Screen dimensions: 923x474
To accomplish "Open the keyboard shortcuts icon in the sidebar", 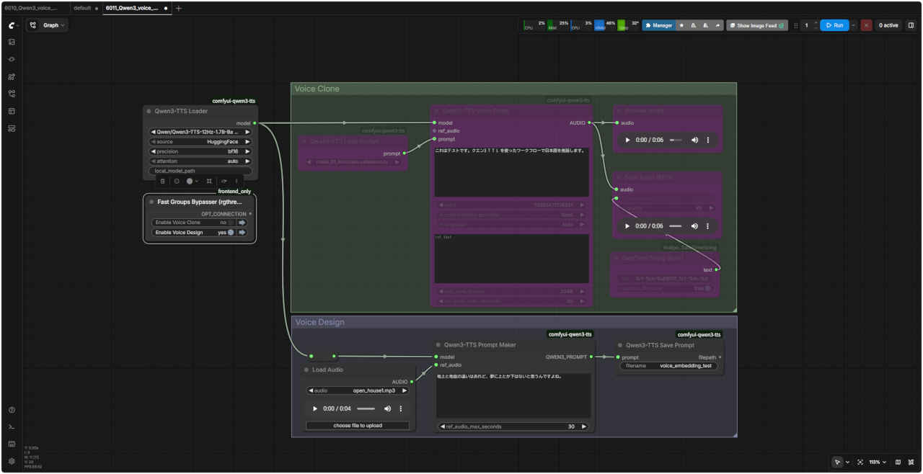I will tap(12, 444).
